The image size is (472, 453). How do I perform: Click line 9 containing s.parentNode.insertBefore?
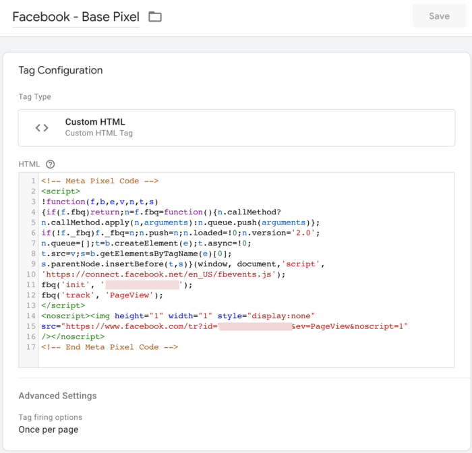pos(183,264)
